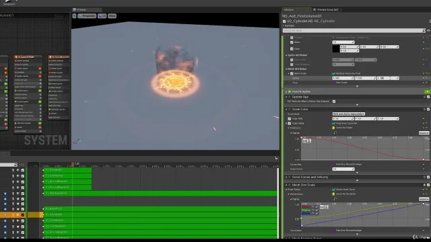Open the black Color swatch picker
Screen dimensions: 431x242
coord(335,49)
